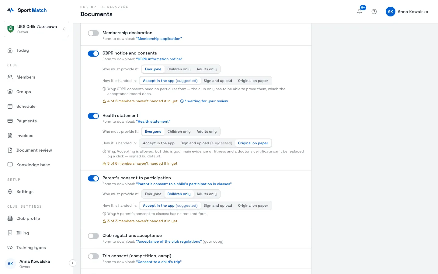438x274 pixels.
Task: Enable the Membership declaration toggle
Action: (x=93, y=33)
